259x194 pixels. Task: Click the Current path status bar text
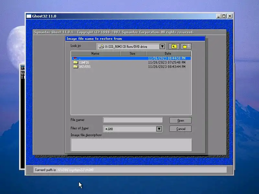(x=64, y=170)
